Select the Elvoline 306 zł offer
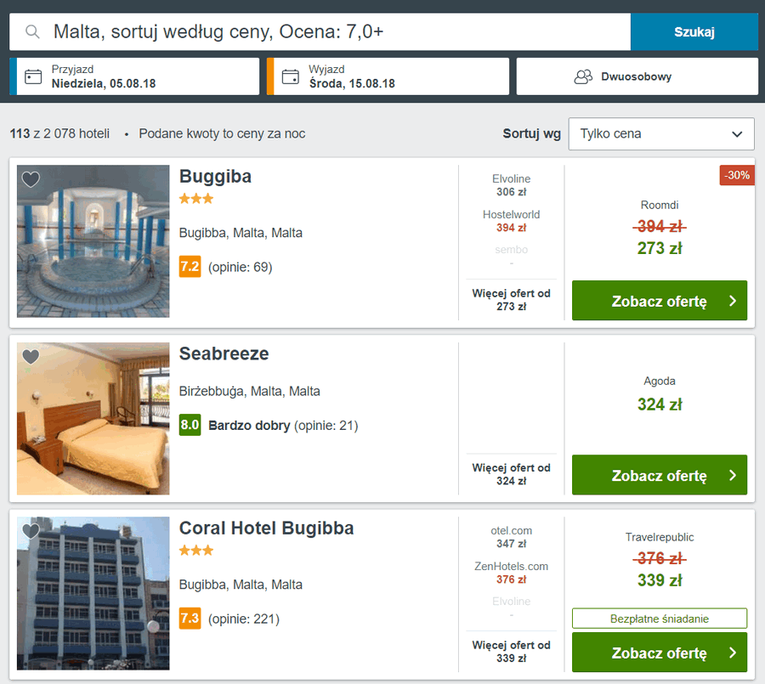 click(511, 185)
